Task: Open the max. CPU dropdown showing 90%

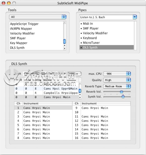Action: (x=117, y=74)
